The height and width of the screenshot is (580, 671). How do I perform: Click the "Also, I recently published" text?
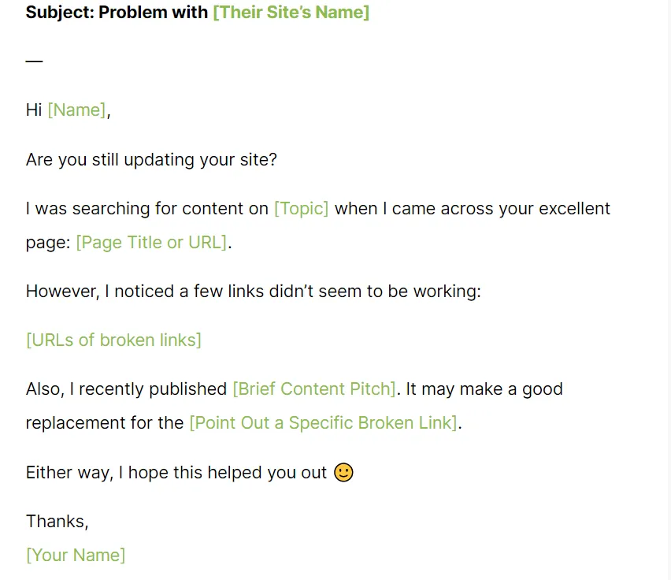click(126, 389)
